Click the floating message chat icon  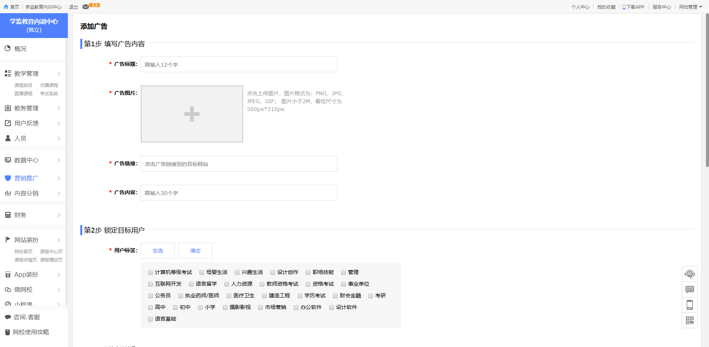point(689,289)
